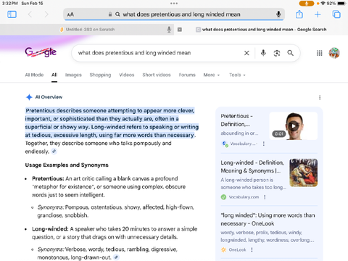Switch to Untitled-303 on Scratch tab
The width and height of the screenshot is (348, 261).
click(88, 30)
